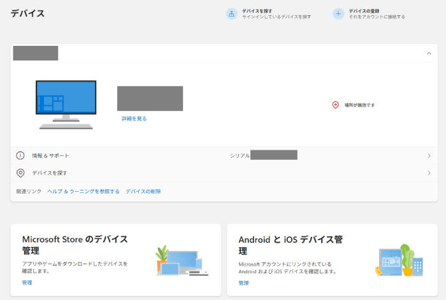Click the デバイスの削除 link

(143, 191)
